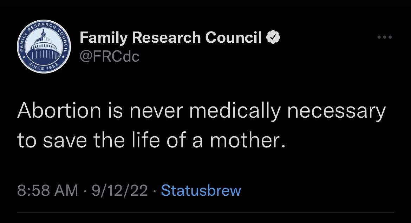
Task: Click the SINCE 1983 text on the seal
Action: tap(44, 66)
